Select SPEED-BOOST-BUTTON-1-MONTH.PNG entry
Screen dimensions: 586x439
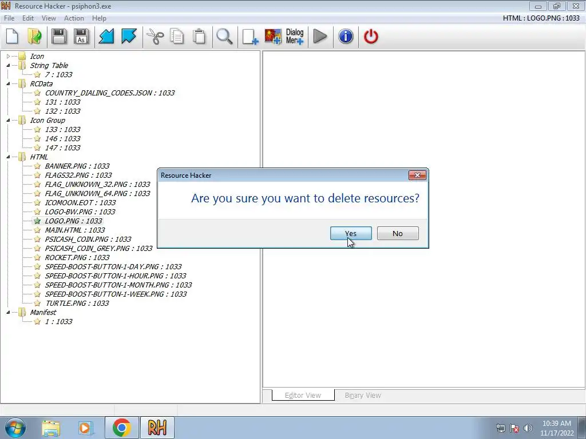(118, 285)
